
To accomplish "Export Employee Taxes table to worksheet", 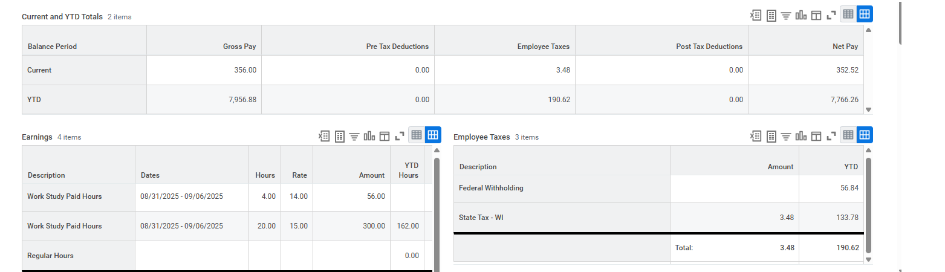I will point(771,136).
